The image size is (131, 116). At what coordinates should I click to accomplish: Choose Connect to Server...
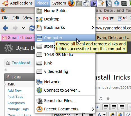click(65, 90)
